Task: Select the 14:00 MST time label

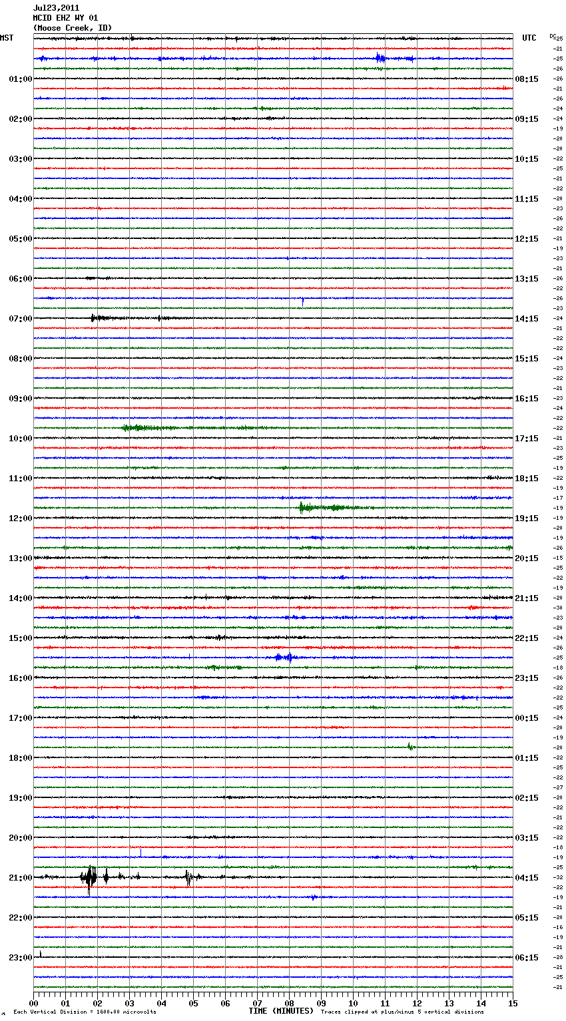Action: click(x=20, y=598)
